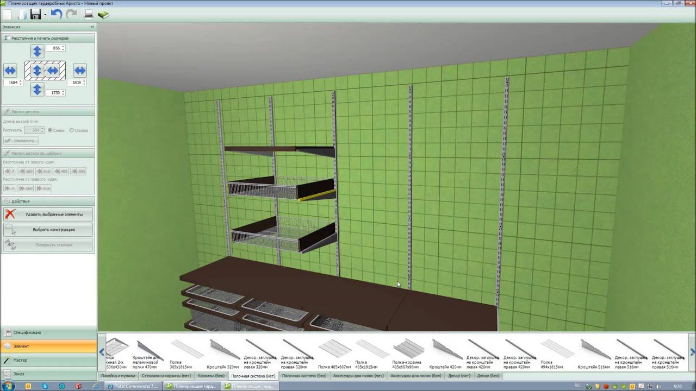Click the bottom distance field showing 1730

point(56,93)
